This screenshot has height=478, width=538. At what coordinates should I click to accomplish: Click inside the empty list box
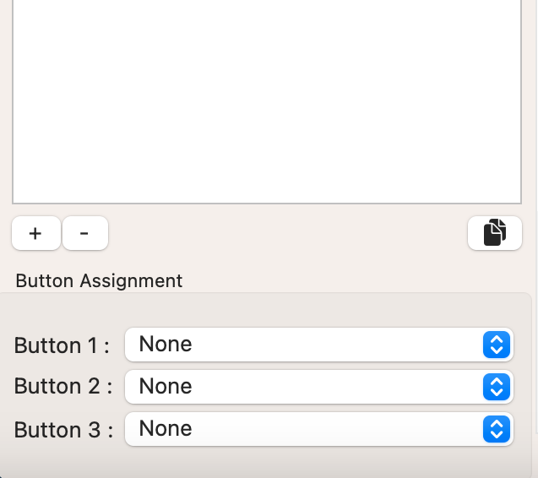click(267, 100)
